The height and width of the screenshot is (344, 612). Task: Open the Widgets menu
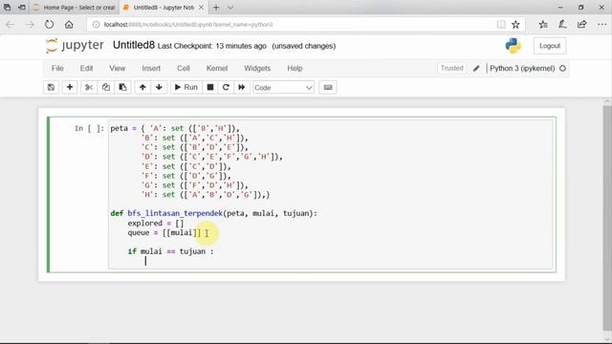click(257, 68)
